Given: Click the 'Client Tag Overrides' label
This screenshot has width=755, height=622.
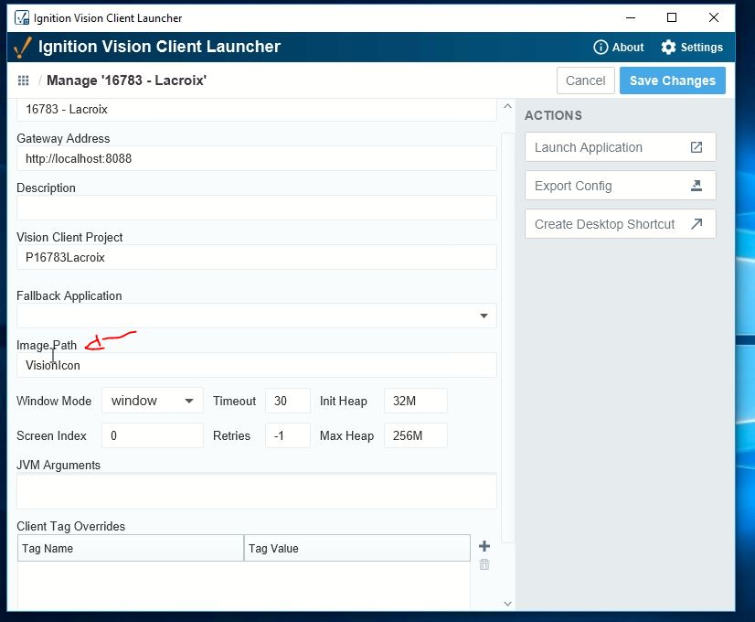Looking at the screenshot, I should [70, 526].
